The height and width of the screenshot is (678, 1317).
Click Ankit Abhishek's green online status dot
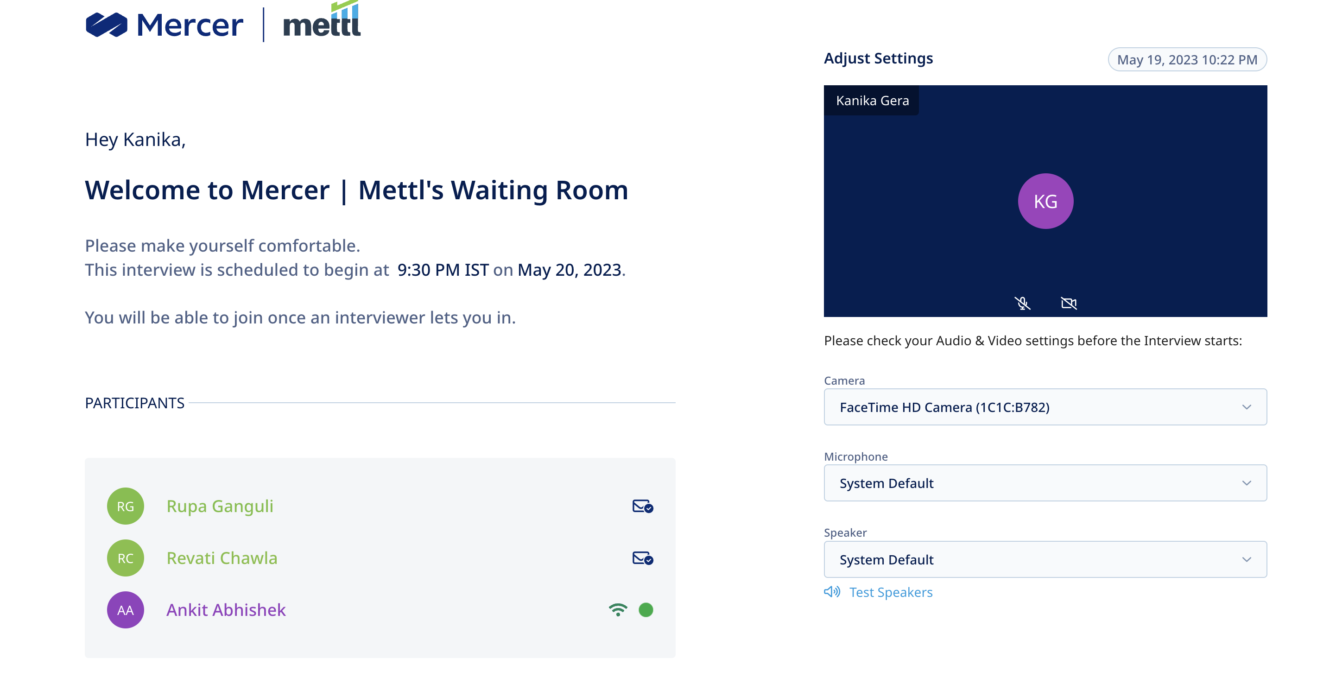(x=646, y=609)
